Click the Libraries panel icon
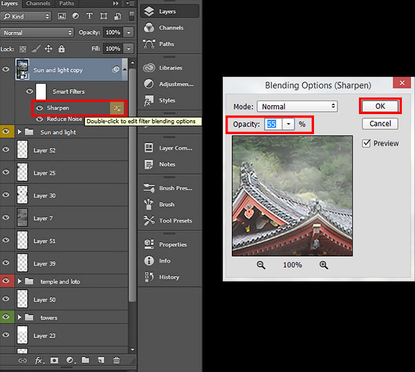 [x=149, y=68]
